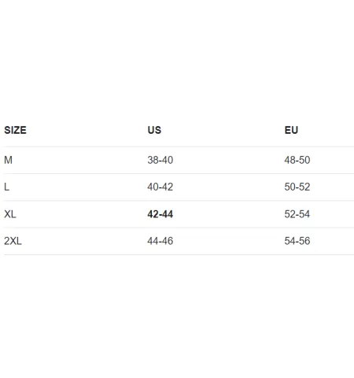The width and height of the screenshot is (354, 378).
Task: Select the M size row label
Action: (x=8, y=160)
